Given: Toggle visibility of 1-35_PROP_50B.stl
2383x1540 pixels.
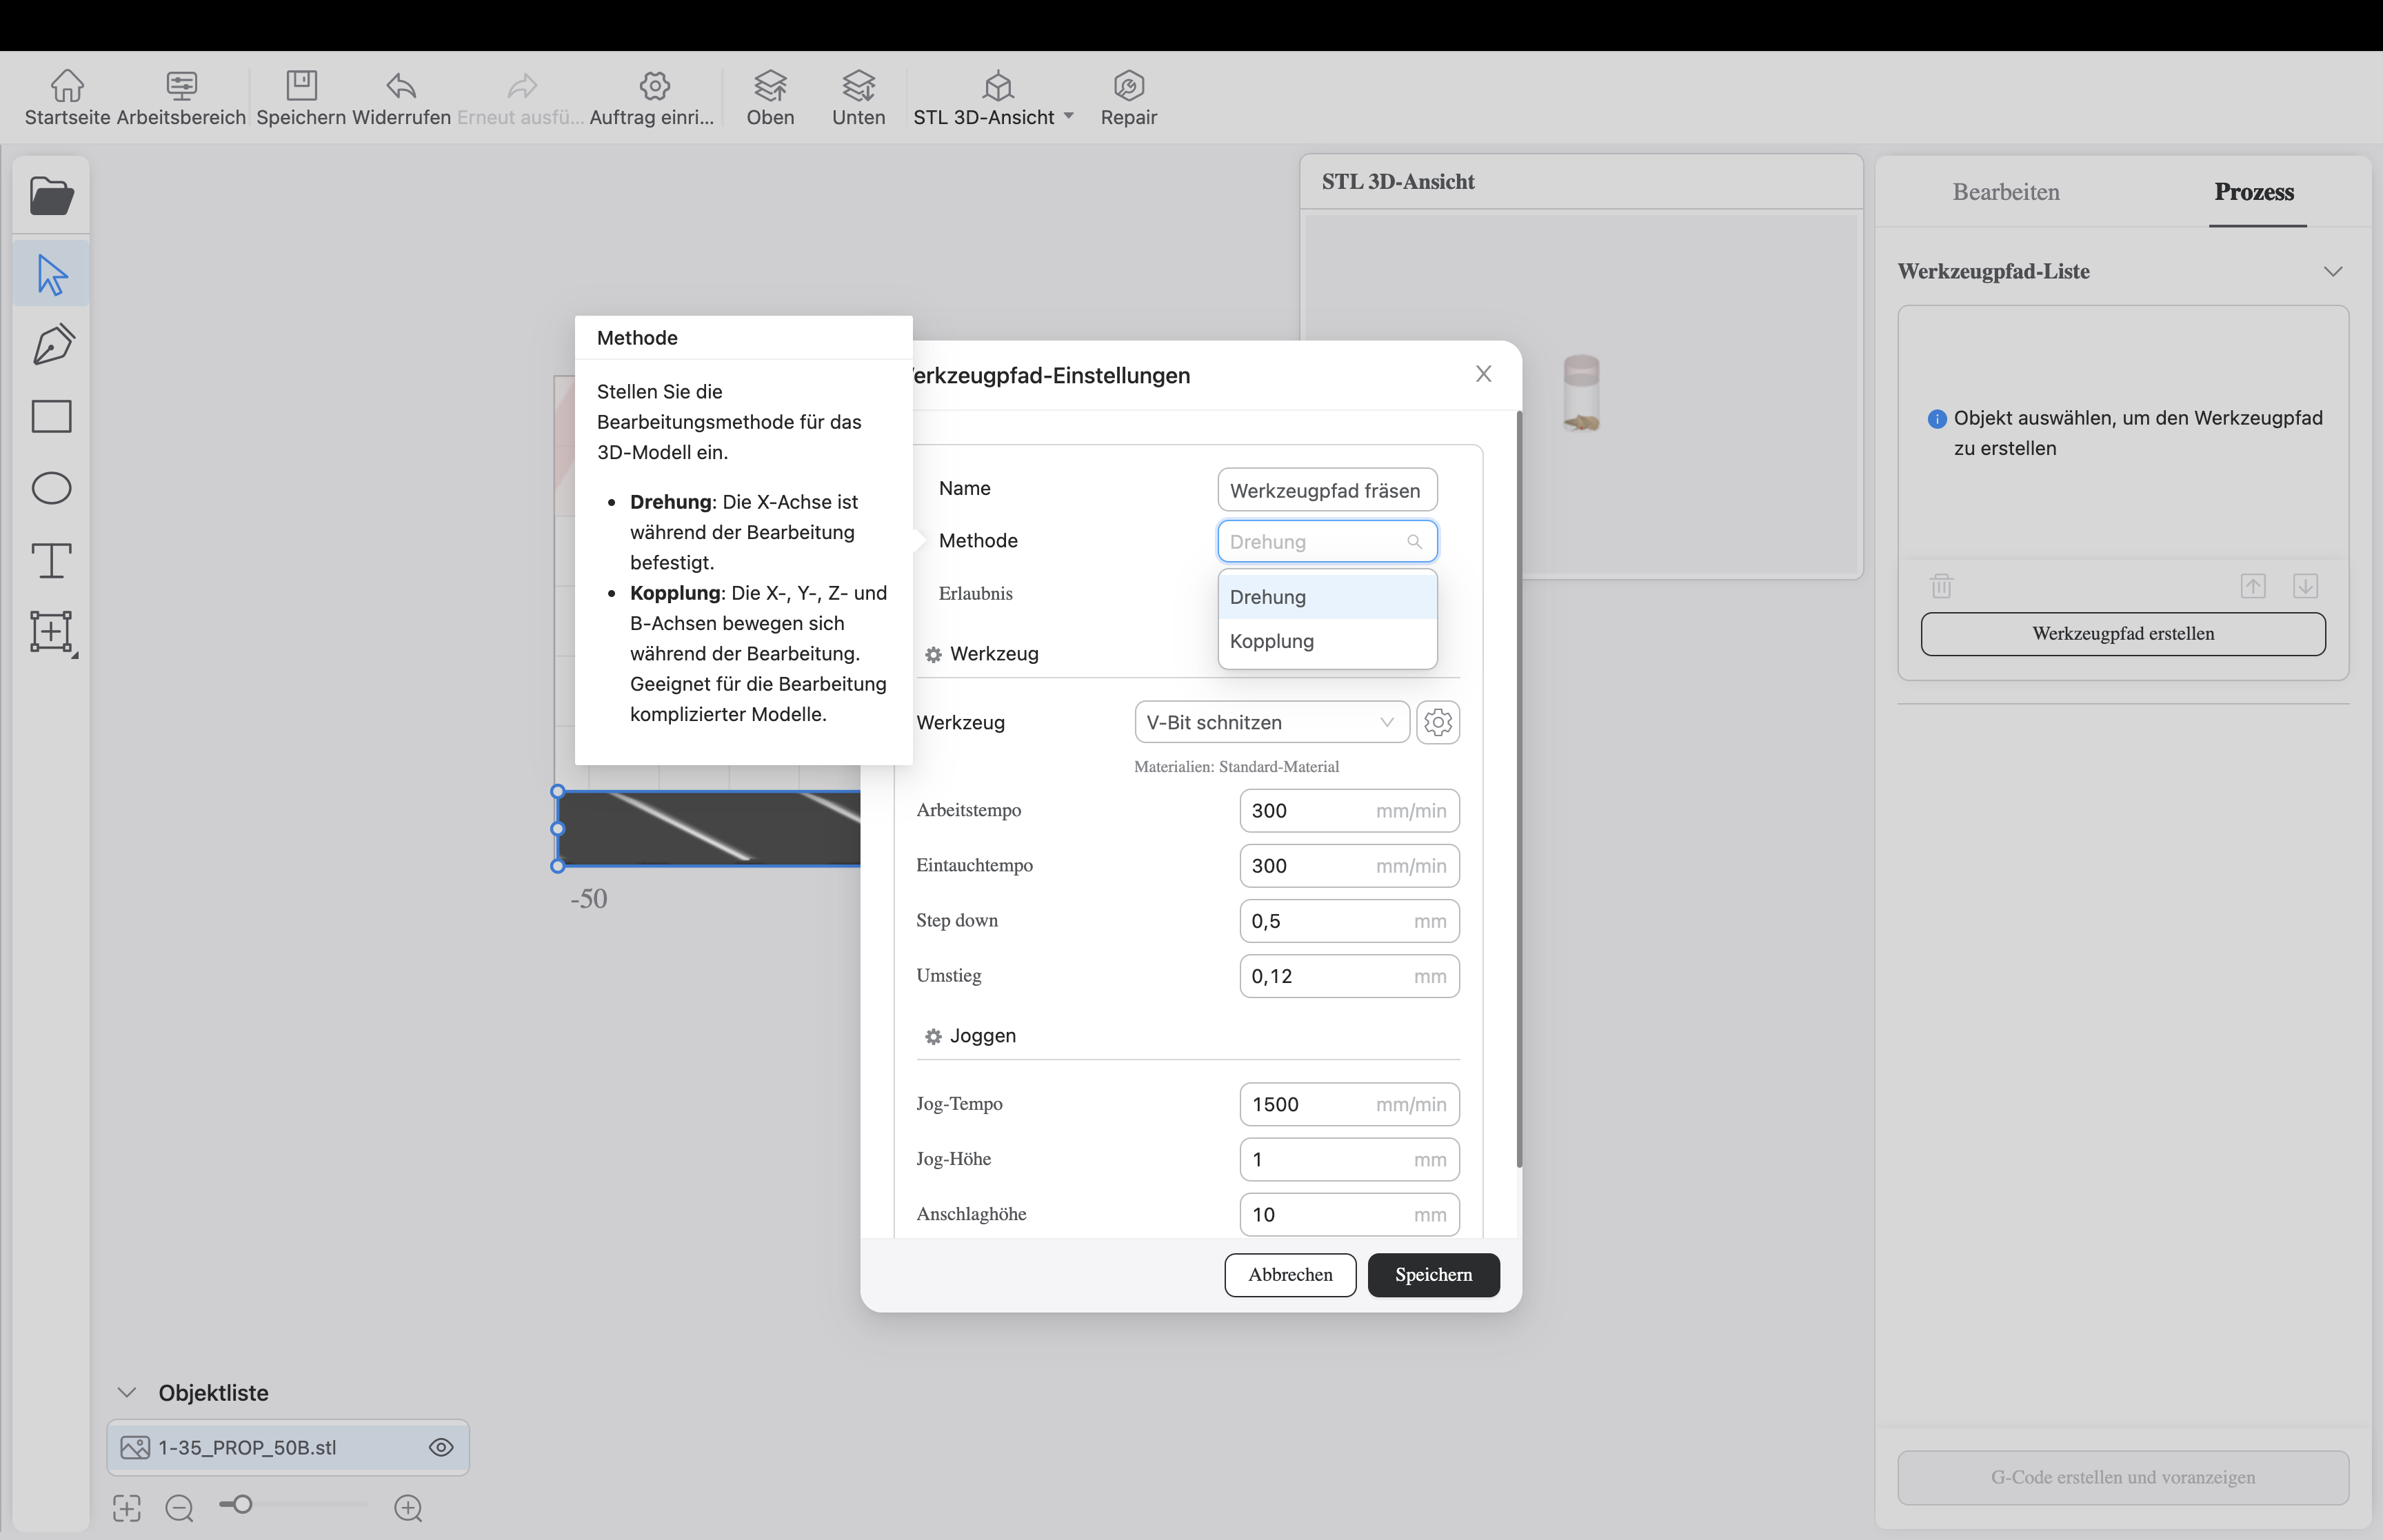Looking at the screenshot, I should point(441,1447).
